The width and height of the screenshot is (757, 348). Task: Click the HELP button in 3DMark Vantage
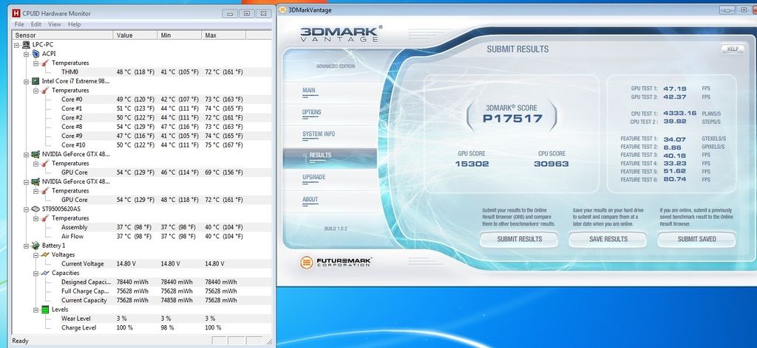tap(733, 49)
